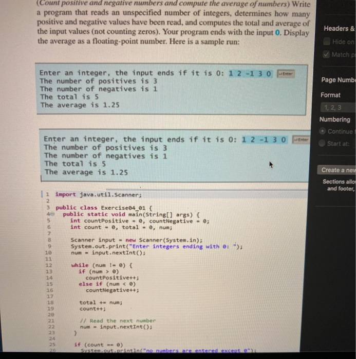356x359 pixels.
Task: Click the 'countPositive++;' code line
Action: coord(112,278)
